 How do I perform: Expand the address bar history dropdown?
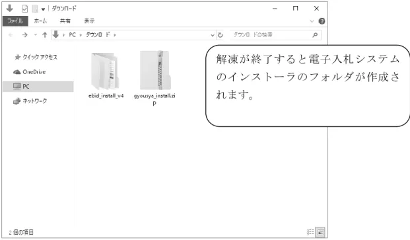click(213, 35)
